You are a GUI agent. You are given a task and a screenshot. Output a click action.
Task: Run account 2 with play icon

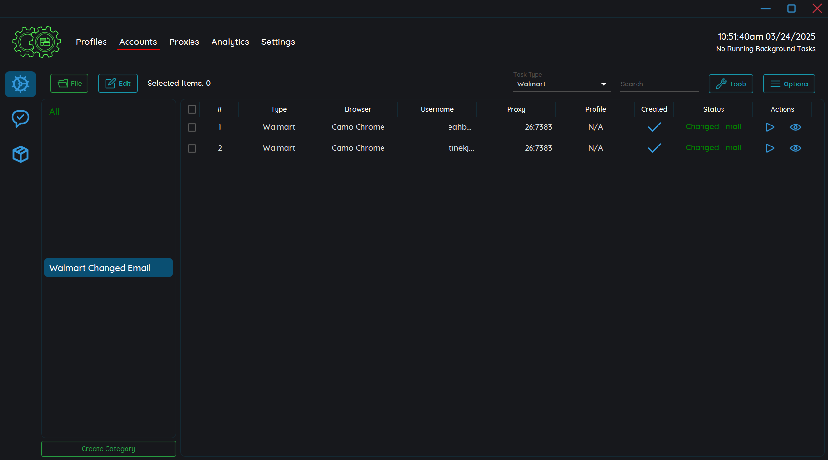(770, 148)
